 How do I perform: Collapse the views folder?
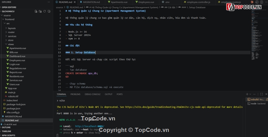(10, 44)
